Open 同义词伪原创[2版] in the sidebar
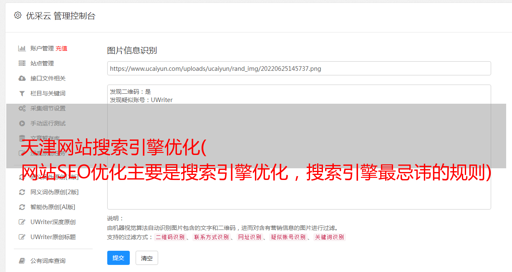 coord(55,192)
